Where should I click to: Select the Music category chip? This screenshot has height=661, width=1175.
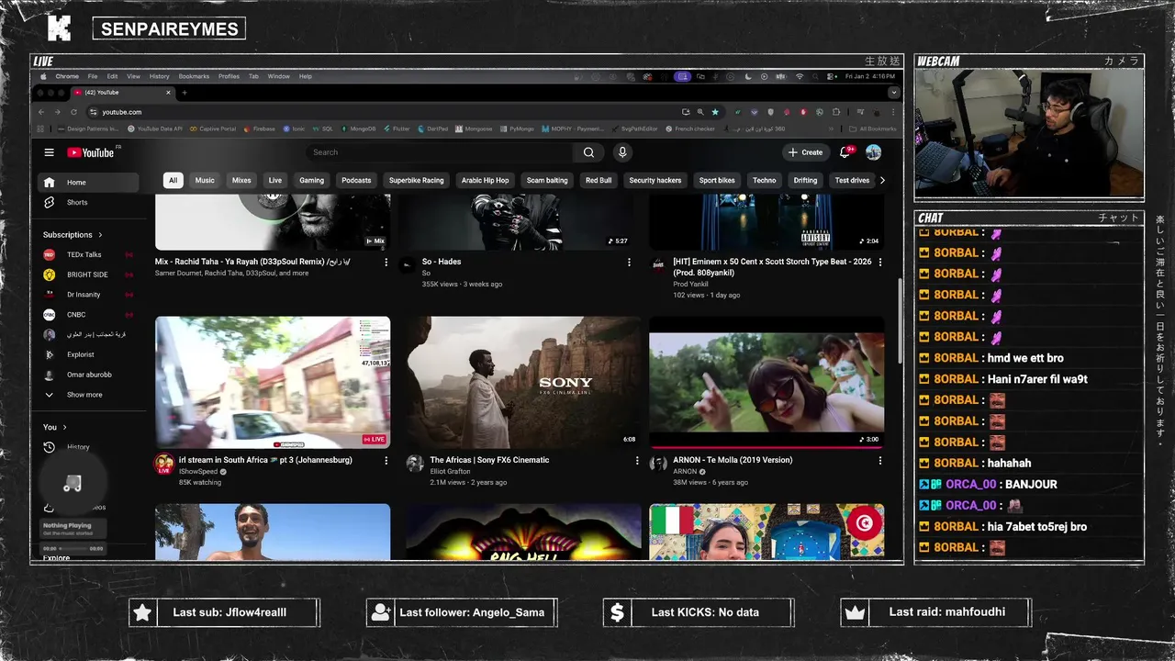point(205,180)
